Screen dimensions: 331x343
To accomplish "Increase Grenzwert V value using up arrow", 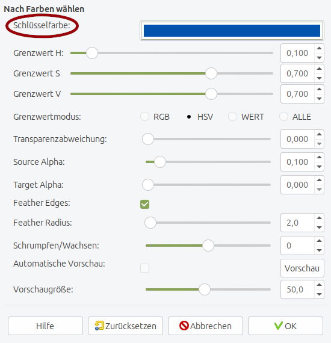I will (319, 89).
